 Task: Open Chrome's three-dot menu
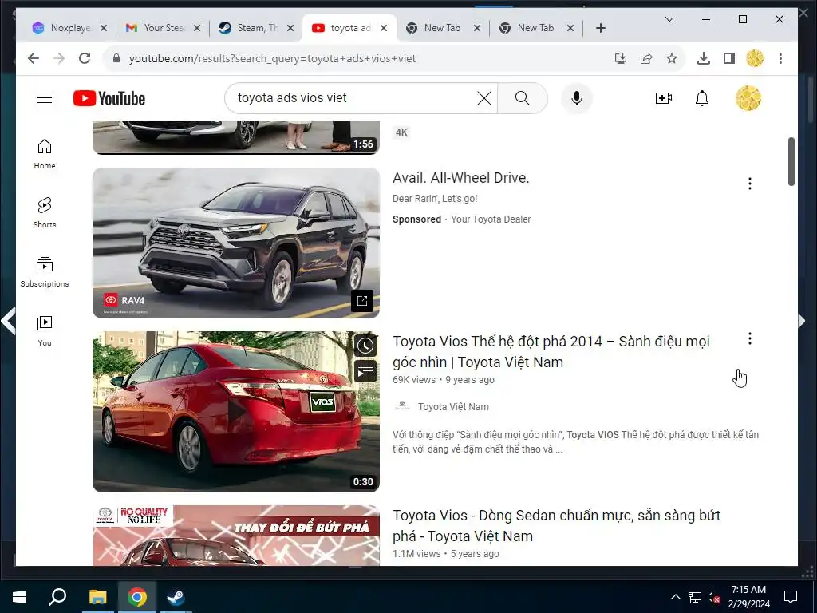point(780,58)
